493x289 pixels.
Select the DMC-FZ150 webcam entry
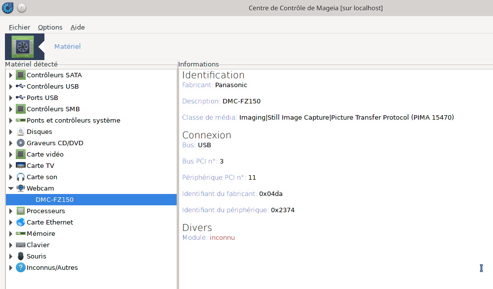[x=91, y=199]
